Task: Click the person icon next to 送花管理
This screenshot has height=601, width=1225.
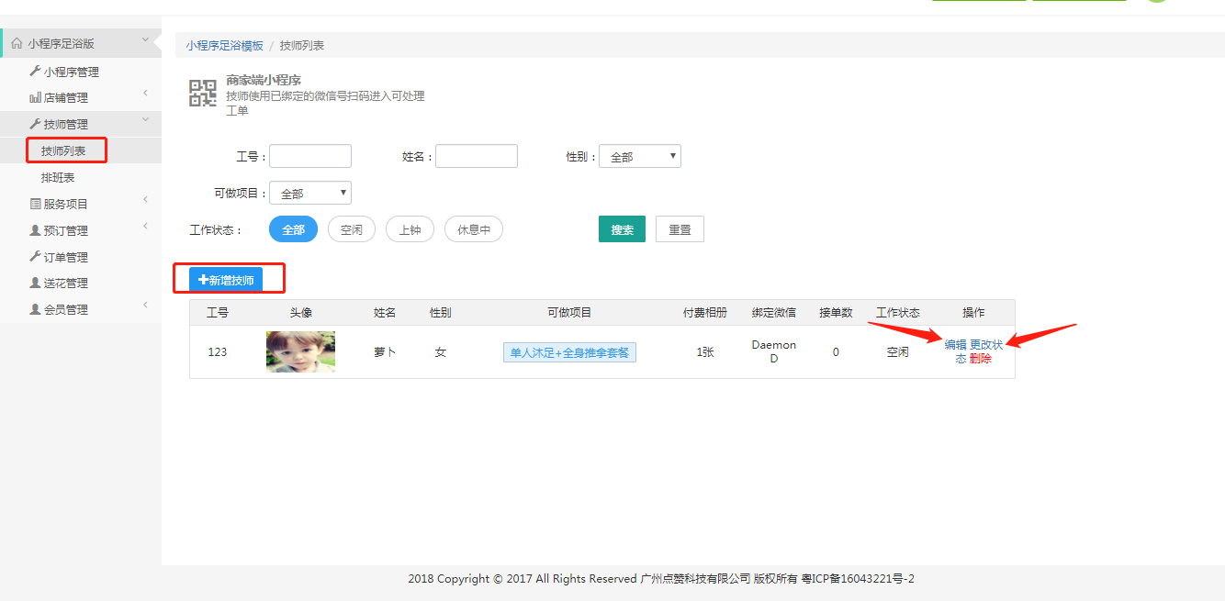Action: pyautogui.click(x=35, y=283)
